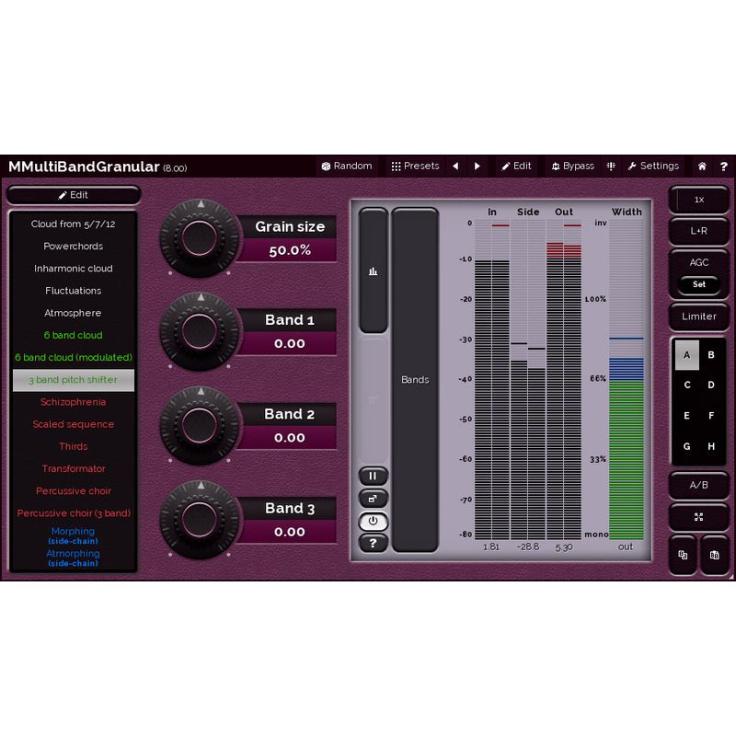This screenshot has width=736, height=736.
Task: Click the A/B compare button
Action: tap(699, 486)
